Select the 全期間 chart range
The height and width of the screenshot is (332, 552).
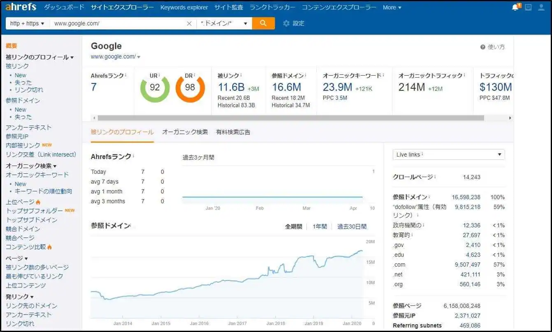point(294,226)
